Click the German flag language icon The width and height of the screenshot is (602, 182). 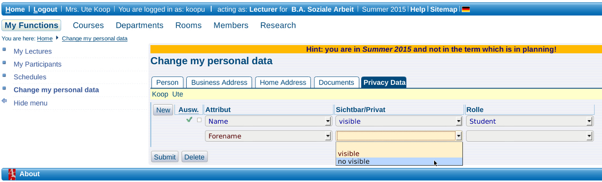pyautogui.click(x=466, y=9)
